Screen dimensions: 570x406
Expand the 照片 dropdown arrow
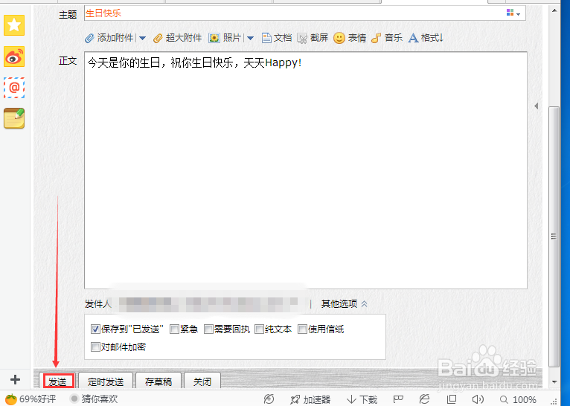(x=250, y=38)
